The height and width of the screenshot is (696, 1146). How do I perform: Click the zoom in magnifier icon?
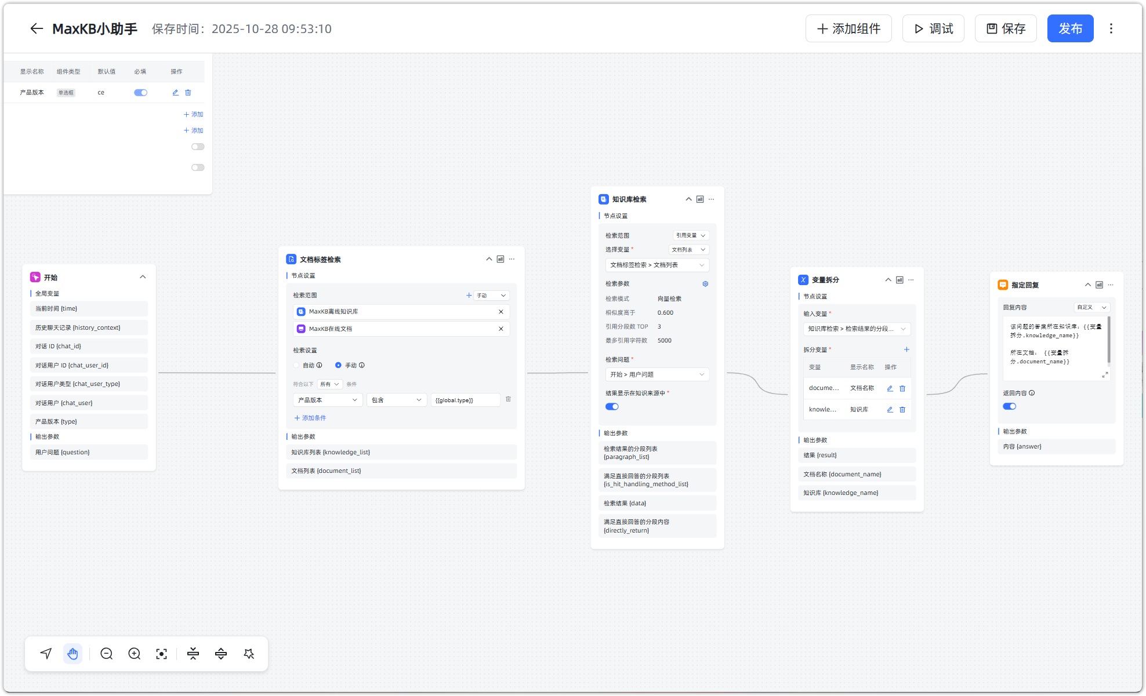click(x=134, y=654)
